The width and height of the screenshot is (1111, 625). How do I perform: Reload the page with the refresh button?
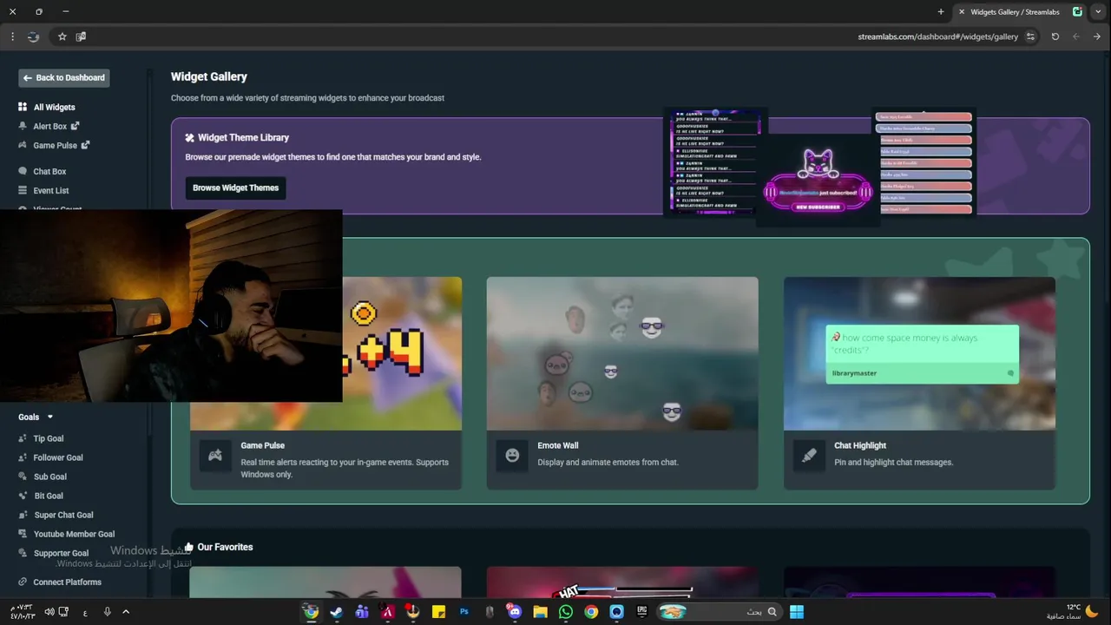point(1055,36)
